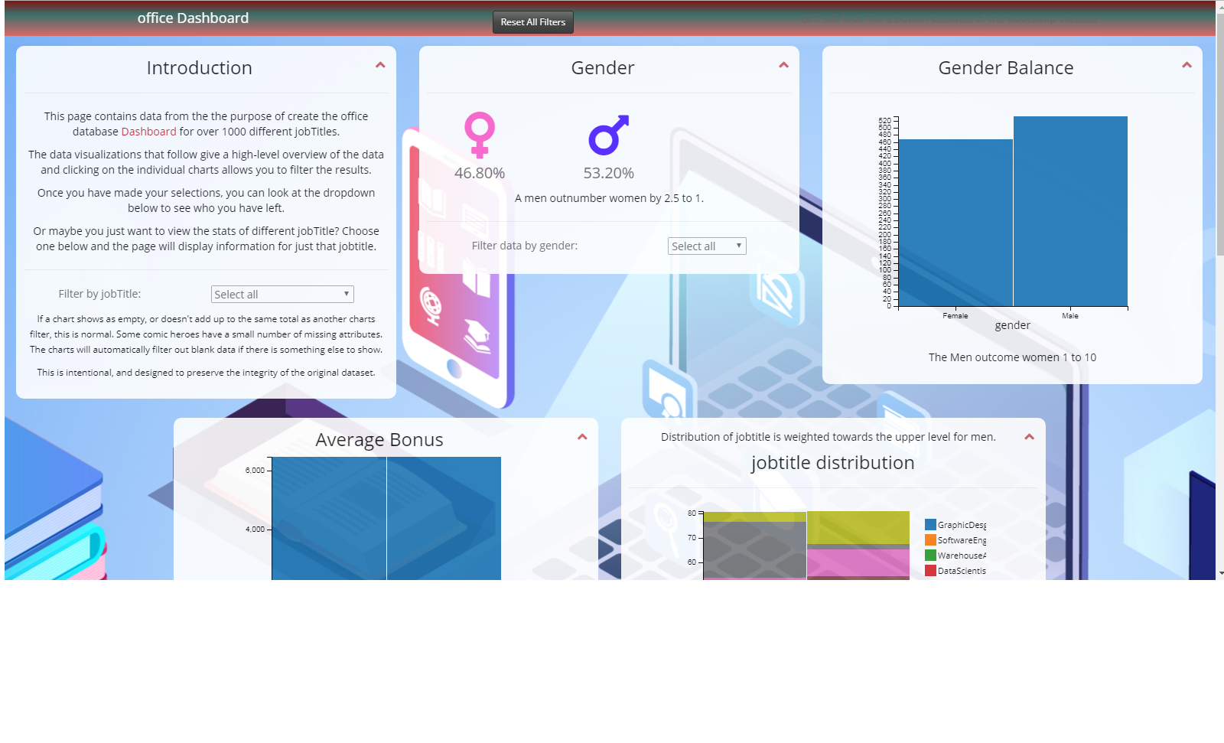Click the Introduction heading
The image size is (1224, 743).
coord(200,68)
